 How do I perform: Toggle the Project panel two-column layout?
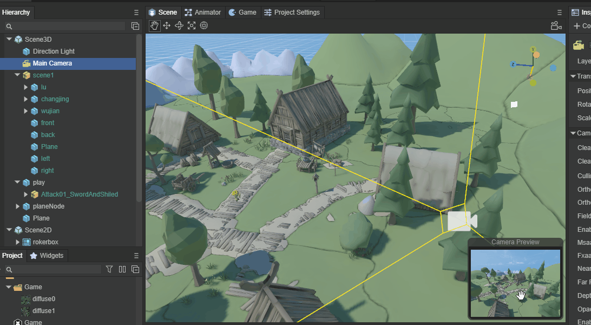122,269
